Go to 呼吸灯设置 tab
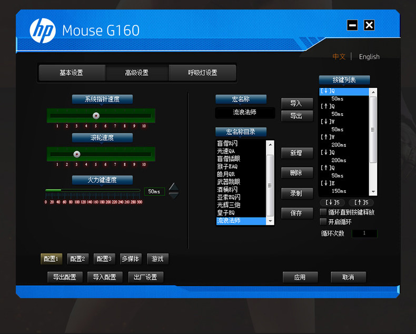This screenshot has width=416, height=334. 202,73
